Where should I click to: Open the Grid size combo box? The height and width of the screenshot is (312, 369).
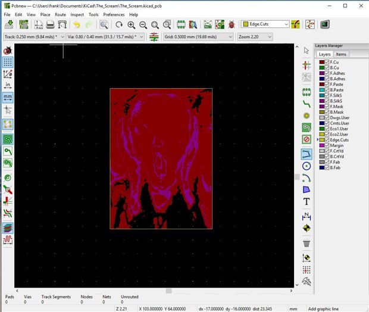click(198, 36)
